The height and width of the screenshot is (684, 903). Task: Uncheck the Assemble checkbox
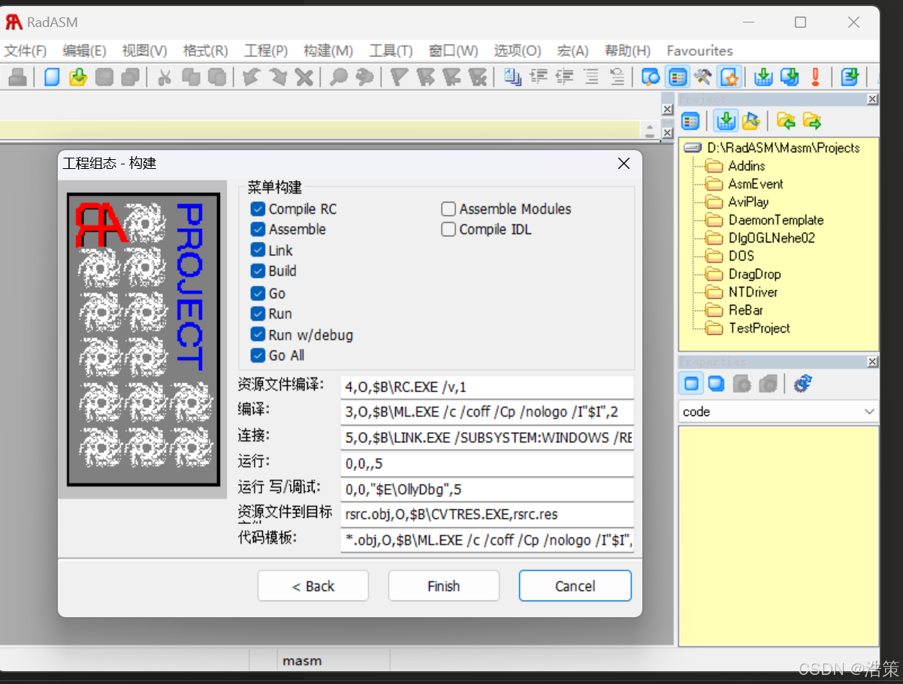point(258,229)
